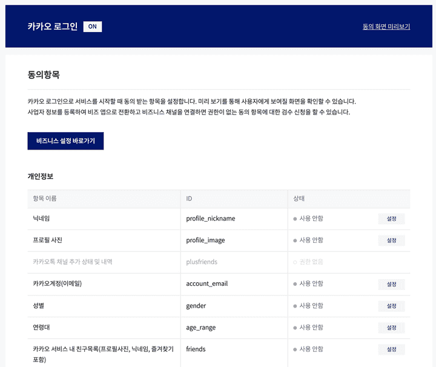Click the age_range ID cell

[x=200, y=328]
